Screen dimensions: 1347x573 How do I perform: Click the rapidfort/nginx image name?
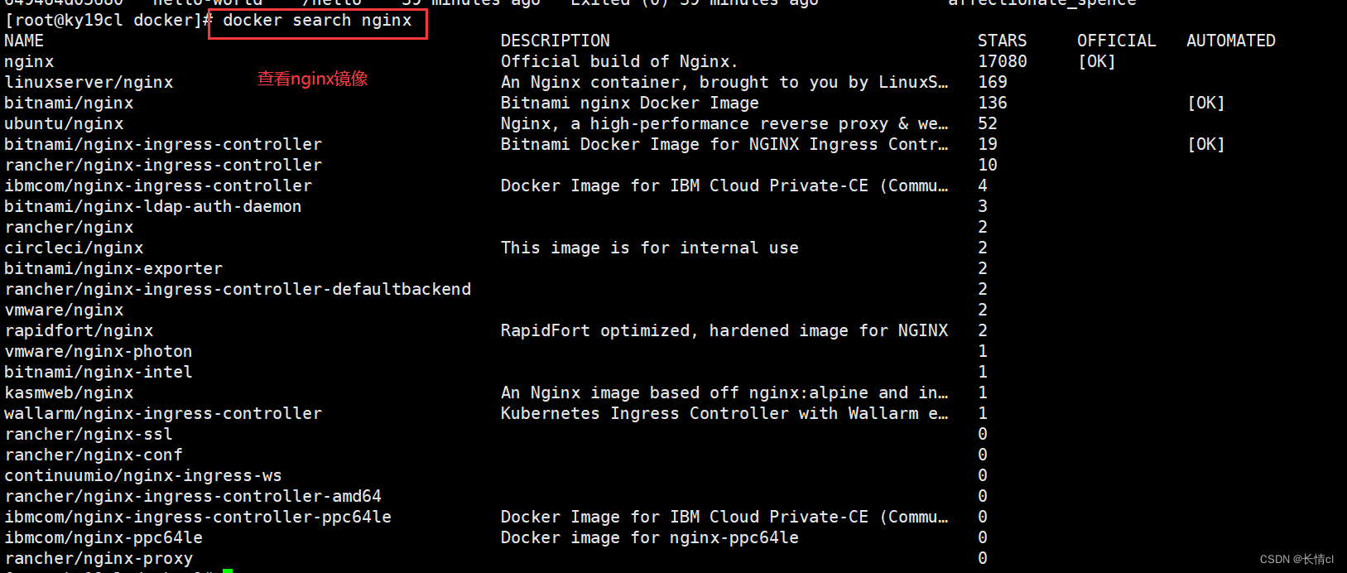pyautogui.click(x=79, y=330)
